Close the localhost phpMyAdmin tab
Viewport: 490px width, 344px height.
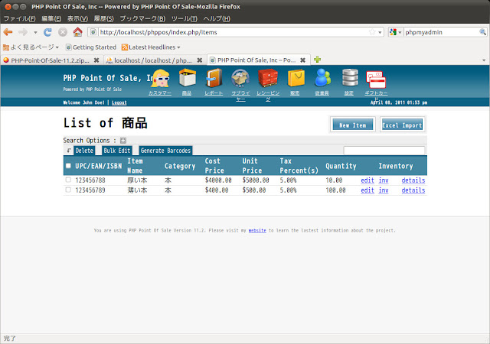[x=200, y=60]
